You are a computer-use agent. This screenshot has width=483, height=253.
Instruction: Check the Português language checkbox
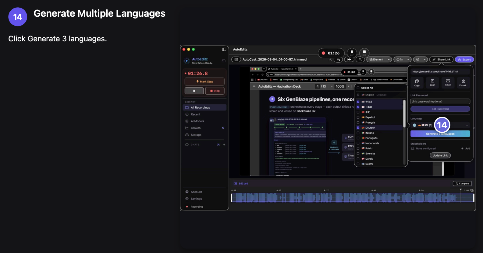pos(358,138)
